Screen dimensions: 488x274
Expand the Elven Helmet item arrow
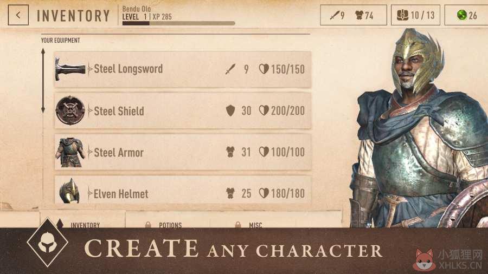90,193
